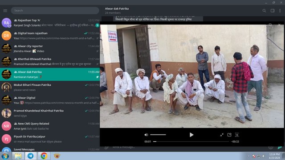This screenshot has height=160, width=285.
Task: Open Alwar city reporter chat
Action: click(x=50, y=48)
